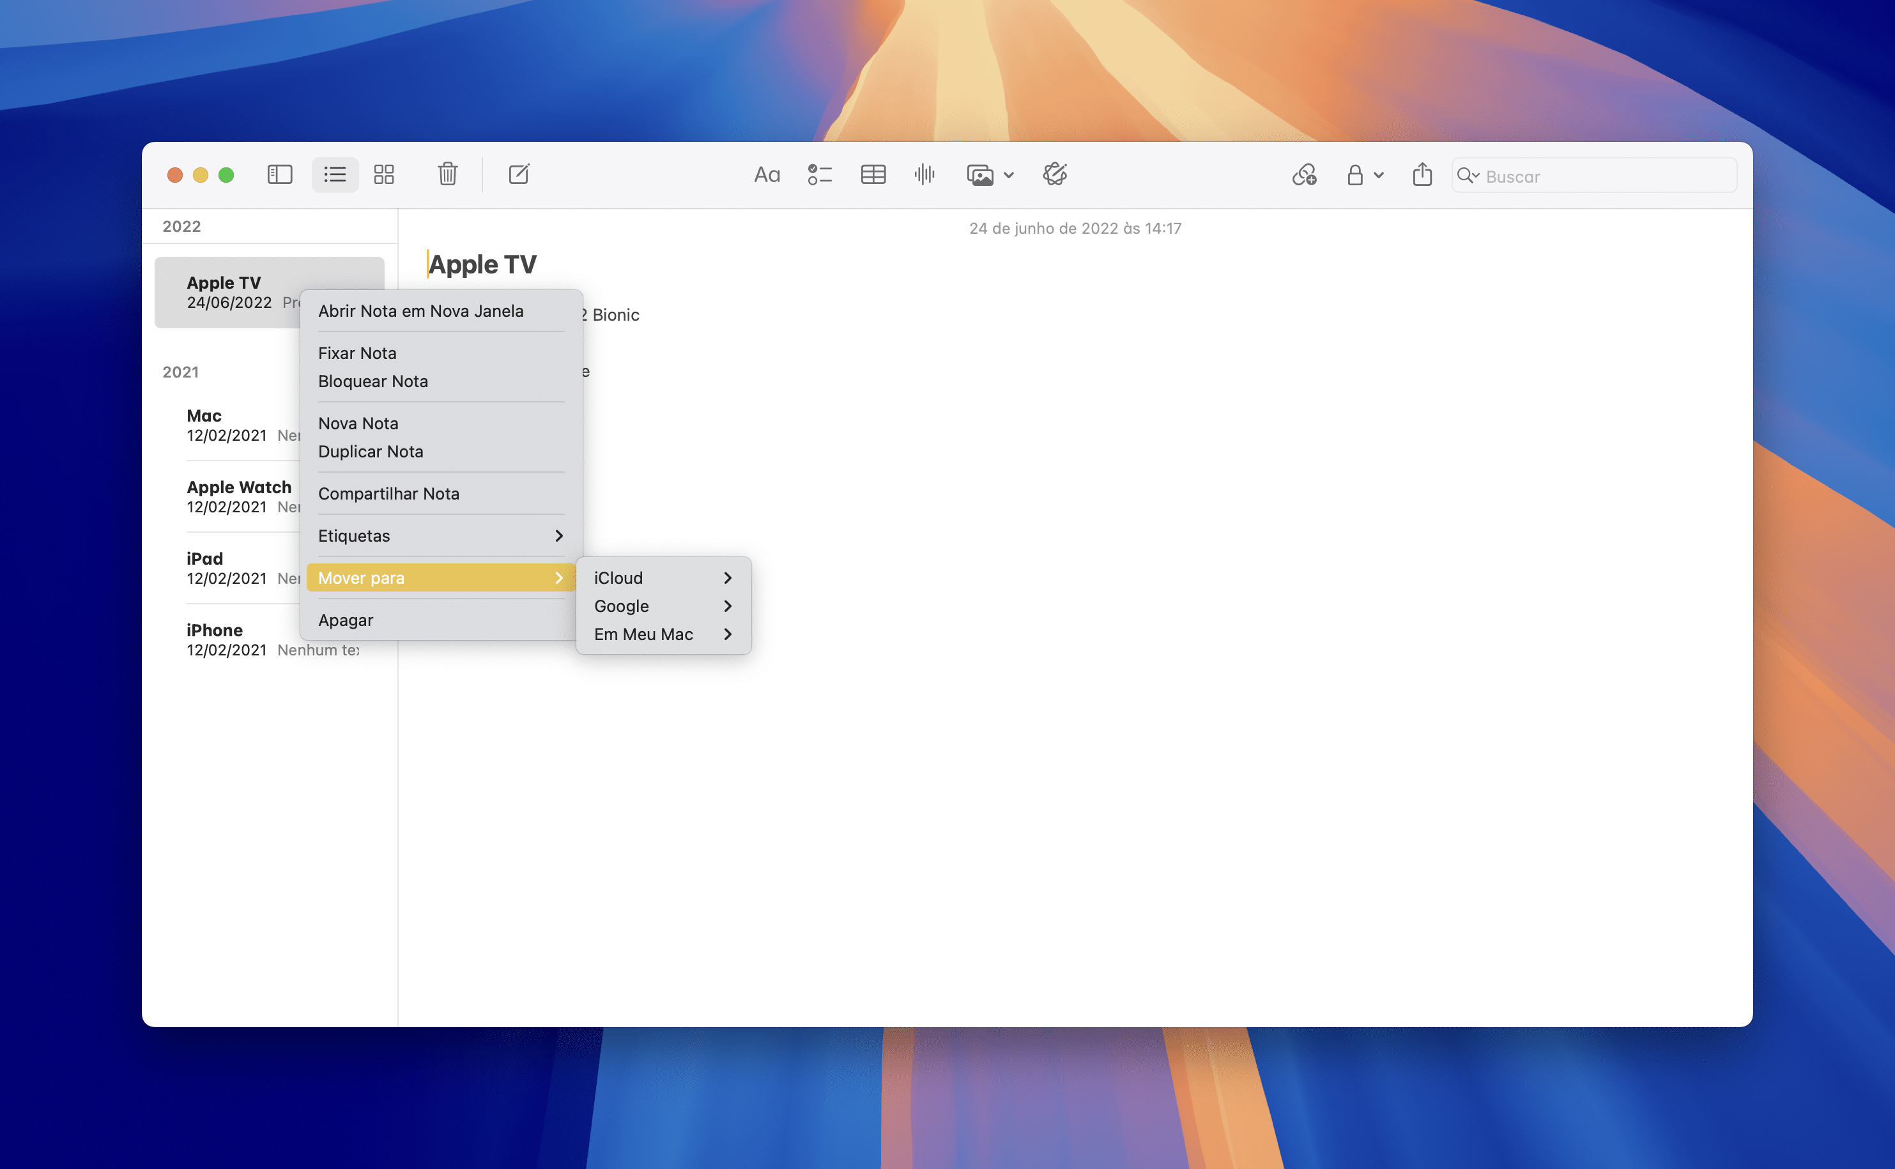Click the green full screen button
The image size is (1895, 1169).
point(226,176)
